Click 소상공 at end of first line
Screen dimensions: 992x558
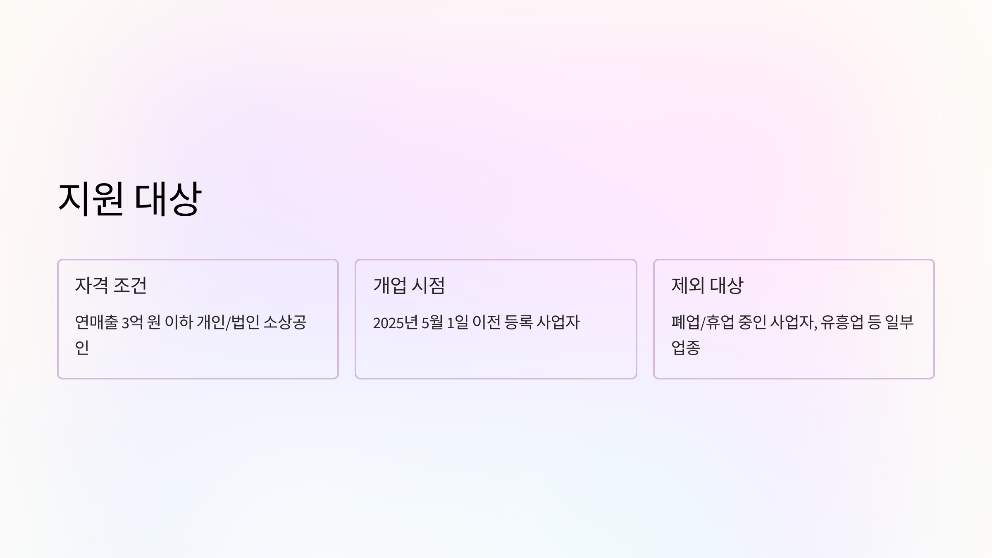tap(285, 322)
